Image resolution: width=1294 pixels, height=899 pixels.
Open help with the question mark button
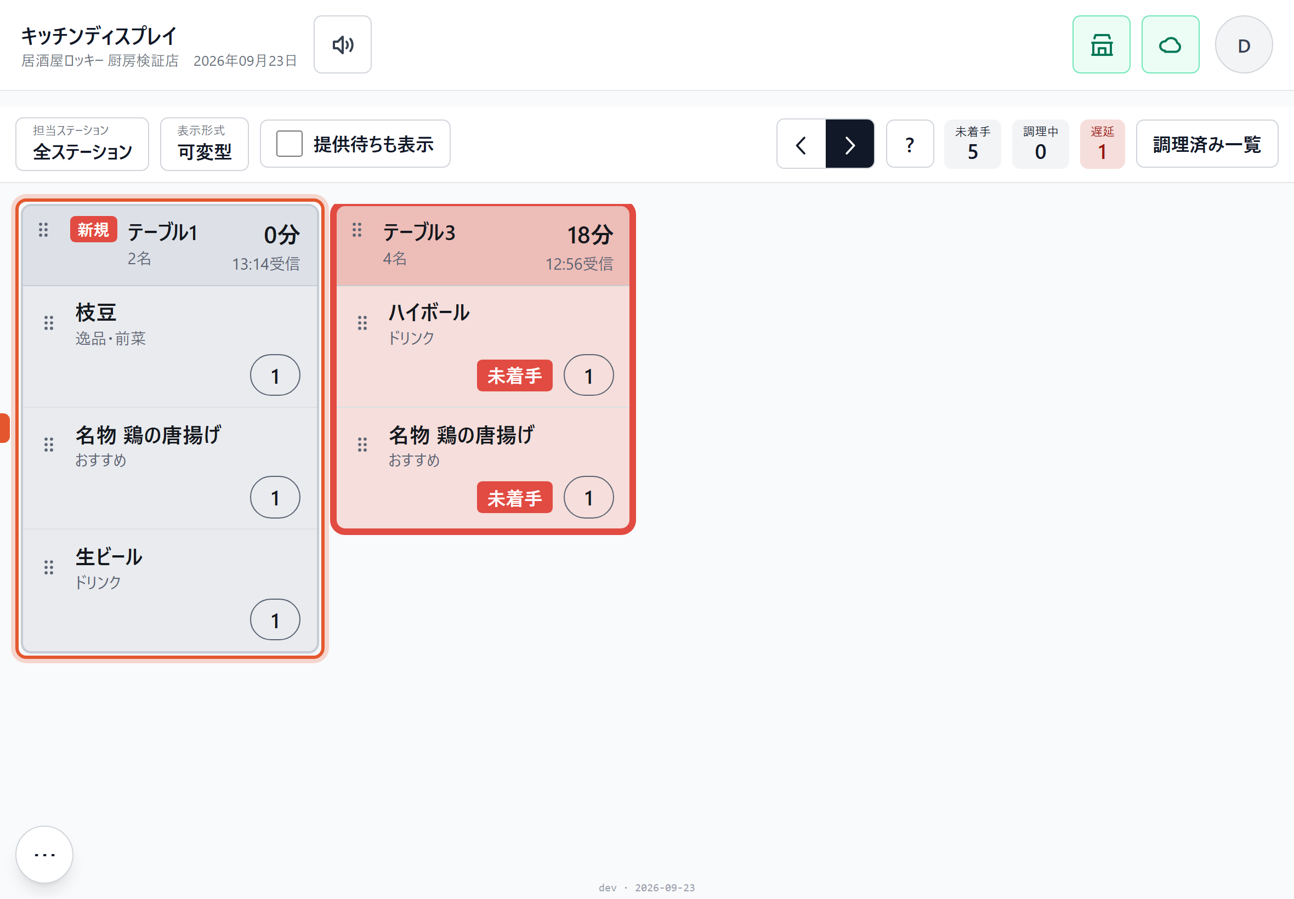coord(909,144)
